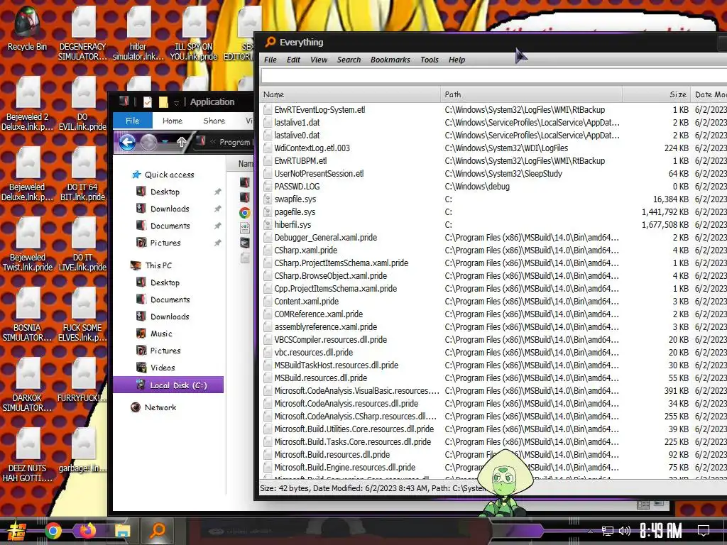727x545 pixels.
Task: Select pinned Downloads under Quick access
Action: point(170,209)
